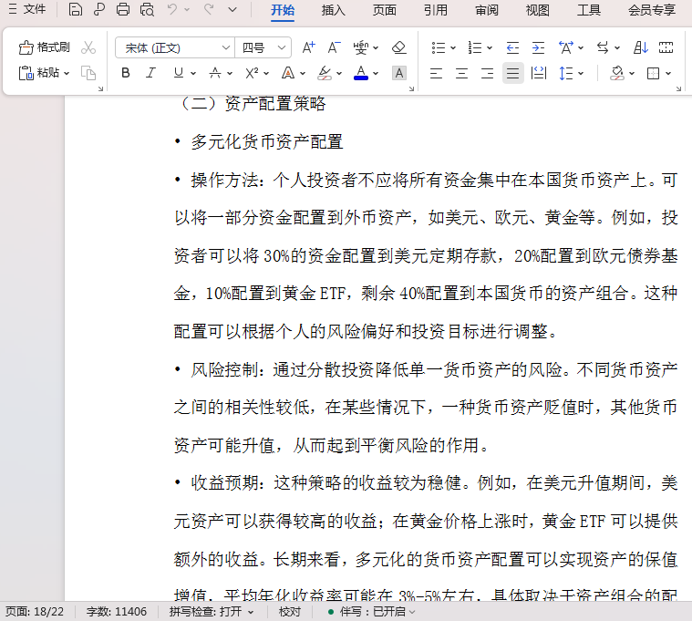Justify text alignment
692x621 pixels.
tap(512, 73)
